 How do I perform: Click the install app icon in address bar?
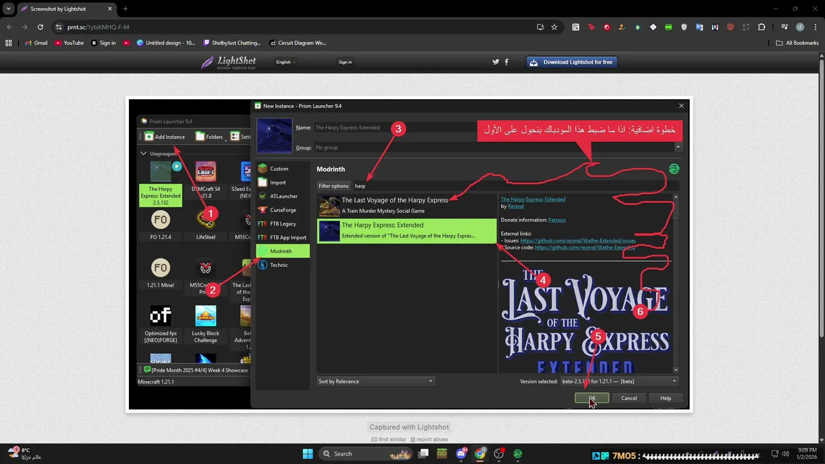click(x=540, y=27)
